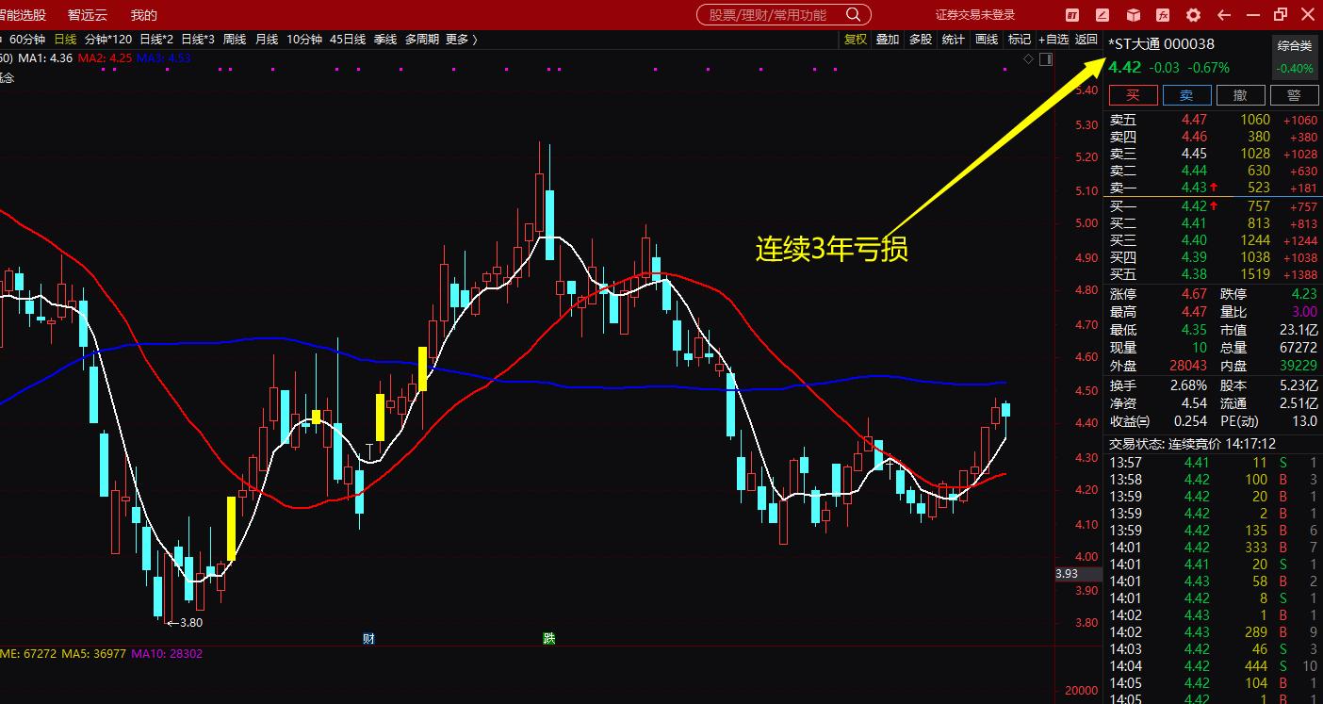Expand the 更多 period options dropdown
The width and height of the screenshot is (1323, 704).
[x=457, y=39]
